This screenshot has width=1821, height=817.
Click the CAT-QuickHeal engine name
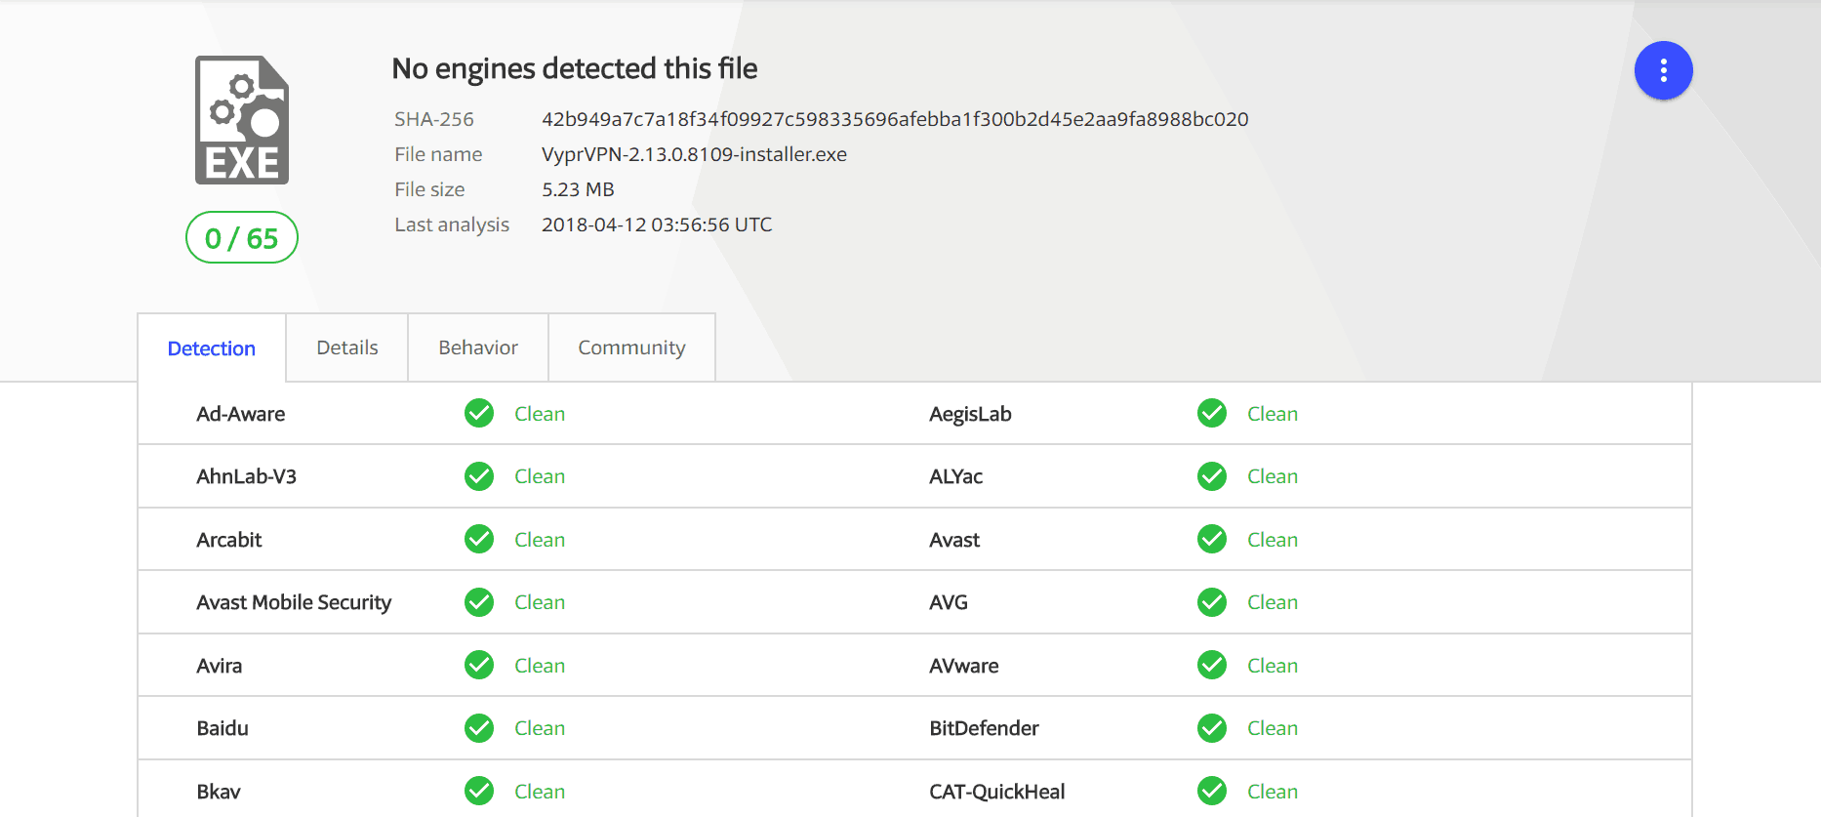coord(997,792)
